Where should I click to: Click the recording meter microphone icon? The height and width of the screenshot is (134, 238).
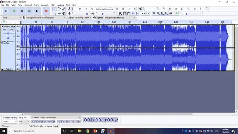coord(69,9)
